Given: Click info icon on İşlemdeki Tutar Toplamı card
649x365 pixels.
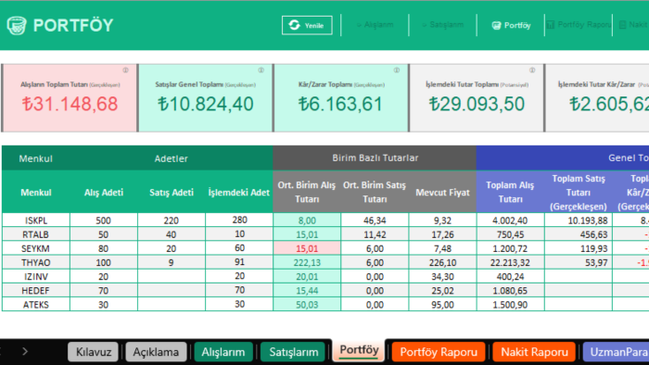Looking at the screenshot, I should 532,70.
